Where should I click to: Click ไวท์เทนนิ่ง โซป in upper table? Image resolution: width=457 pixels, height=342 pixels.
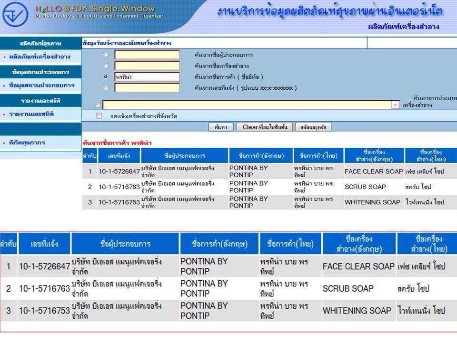[425, 202]
